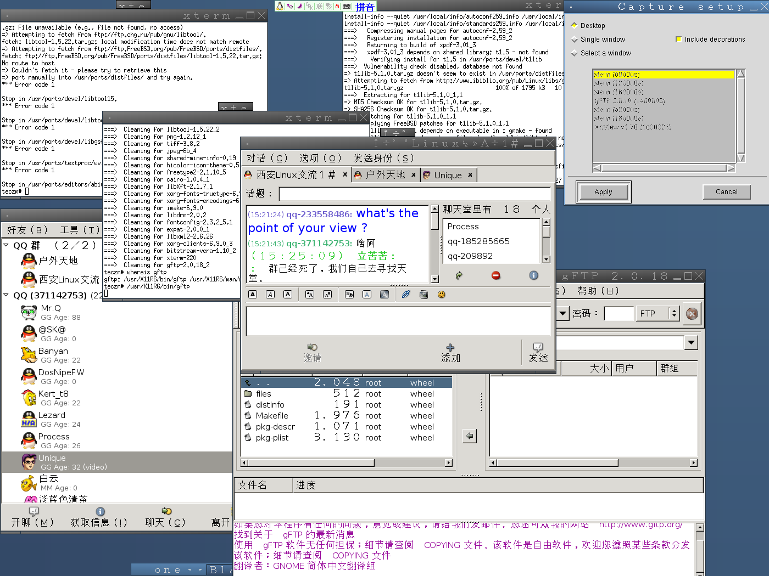769x576 pixels.
Task: Click the gFTP stop transfer round icon
Action: point(692,313)
